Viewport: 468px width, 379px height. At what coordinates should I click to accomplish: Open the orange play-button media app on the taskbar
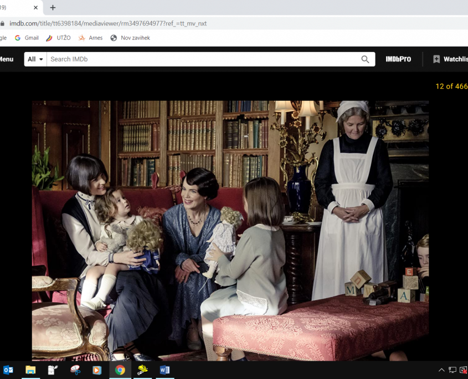coord(97,370)
